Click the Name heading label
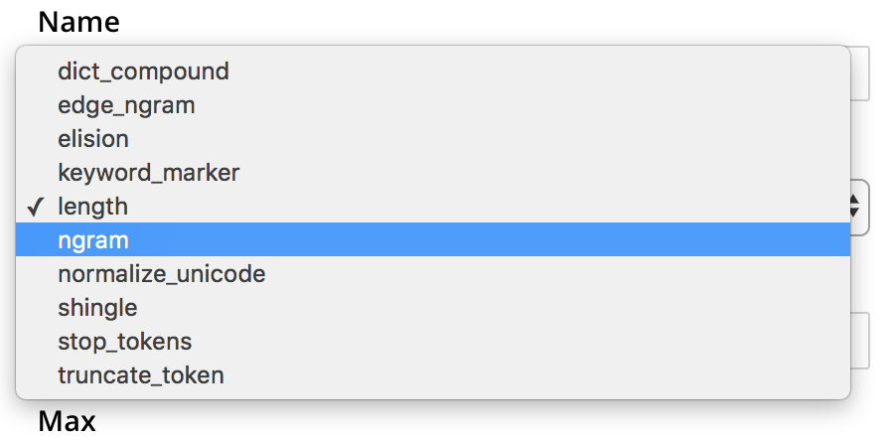 pos(78,22)
